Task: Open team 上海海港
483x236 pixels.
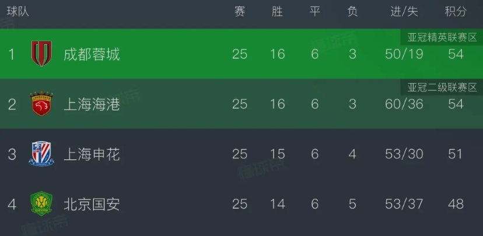Action: (x=92, y=104)
